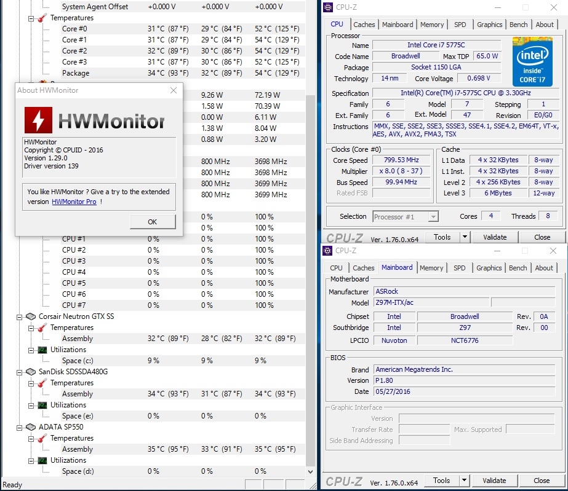Viewport: 568px width, 491px height.
Task: Click Corsair Utilizations chip icon
Action: point(42,350)
